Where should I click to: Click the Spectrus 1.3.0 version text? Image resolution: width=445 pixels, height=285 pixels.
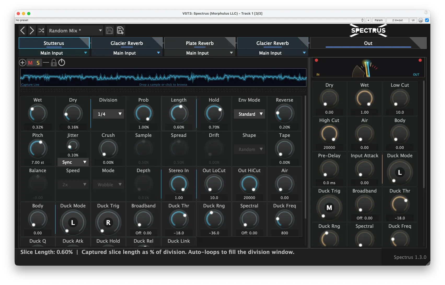(410, 257)
